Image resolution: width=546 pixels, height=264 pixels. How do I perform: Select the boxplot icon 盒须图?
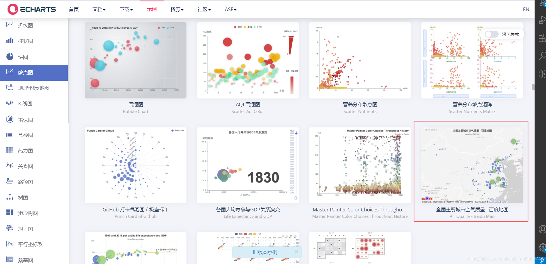(x=10, y=135)
